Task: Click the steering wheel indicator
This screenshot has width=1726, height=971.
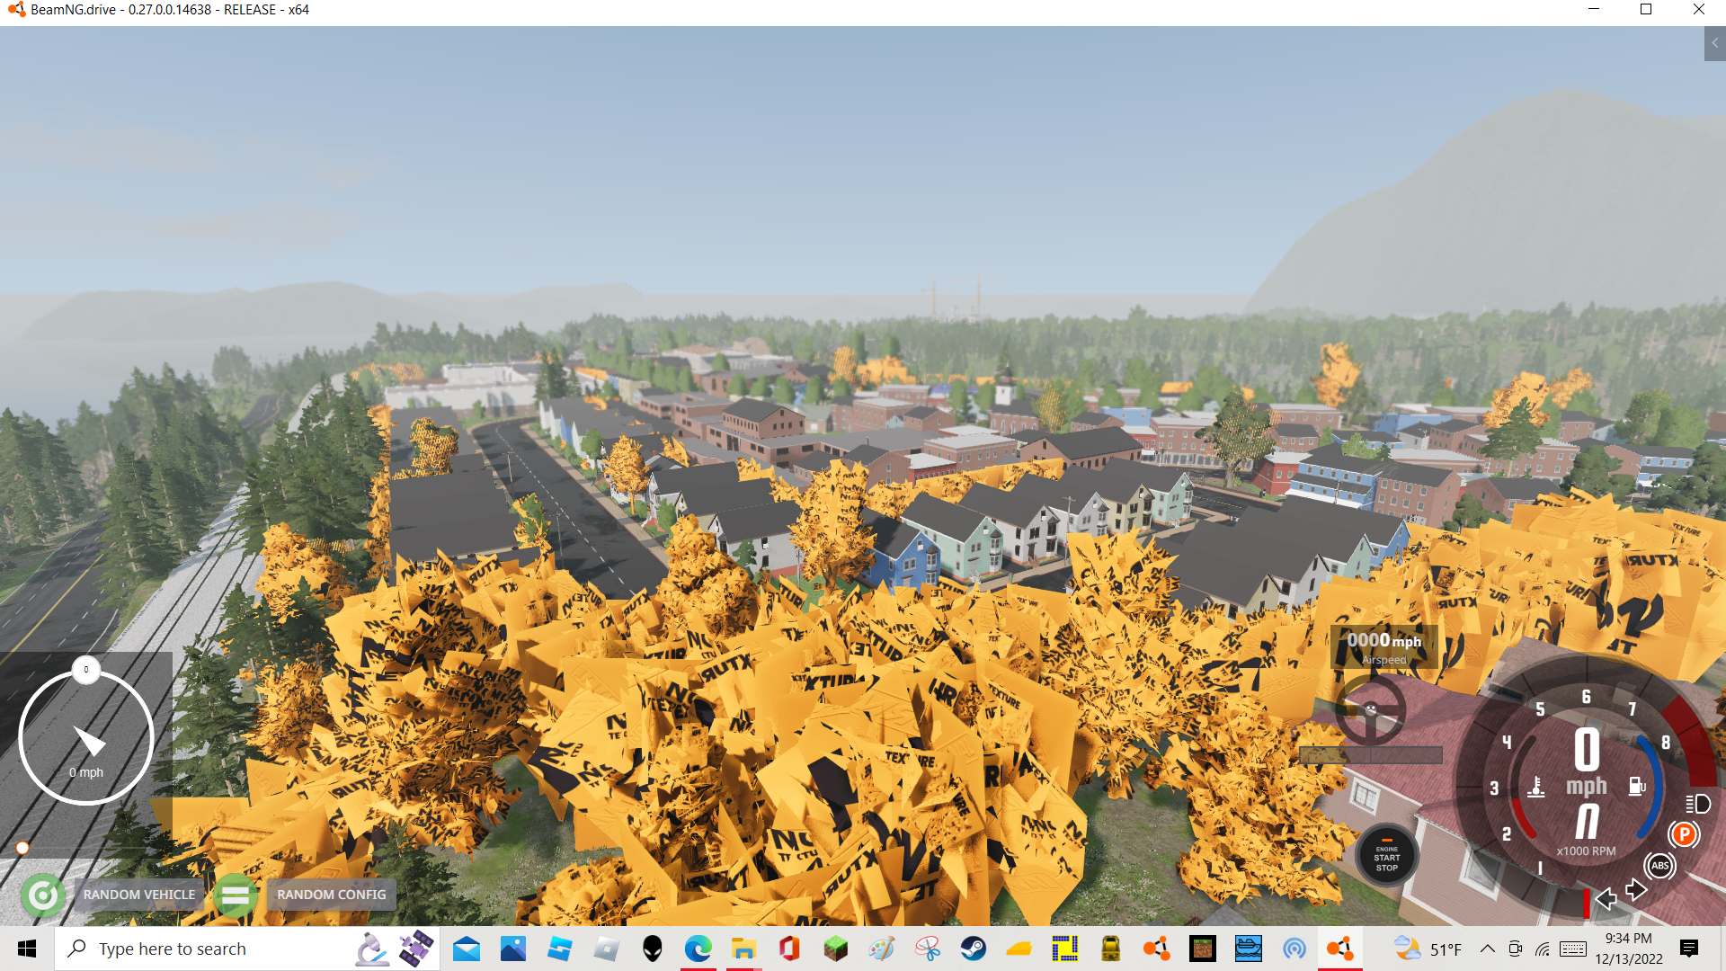Action: pyautogui.click(x=1370, y=709)
